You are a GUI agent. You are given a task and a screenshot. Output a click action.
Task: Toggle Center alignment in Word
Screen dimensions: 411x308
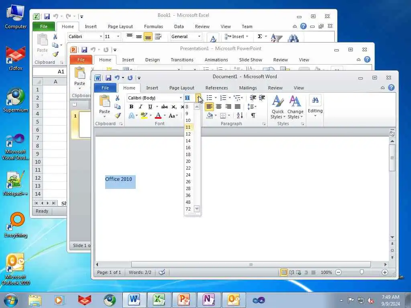coord(219,107)
